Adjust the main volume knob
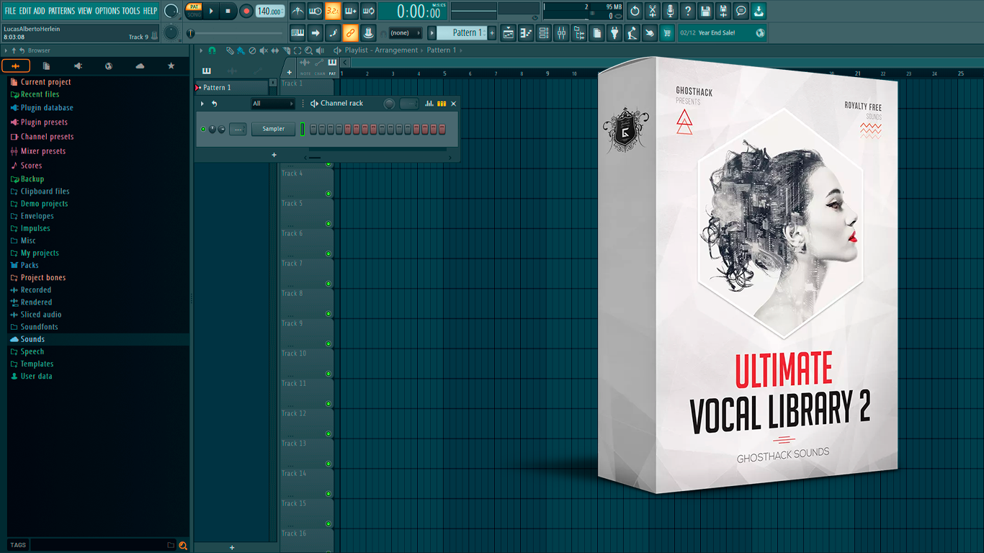 click(171, 11)
